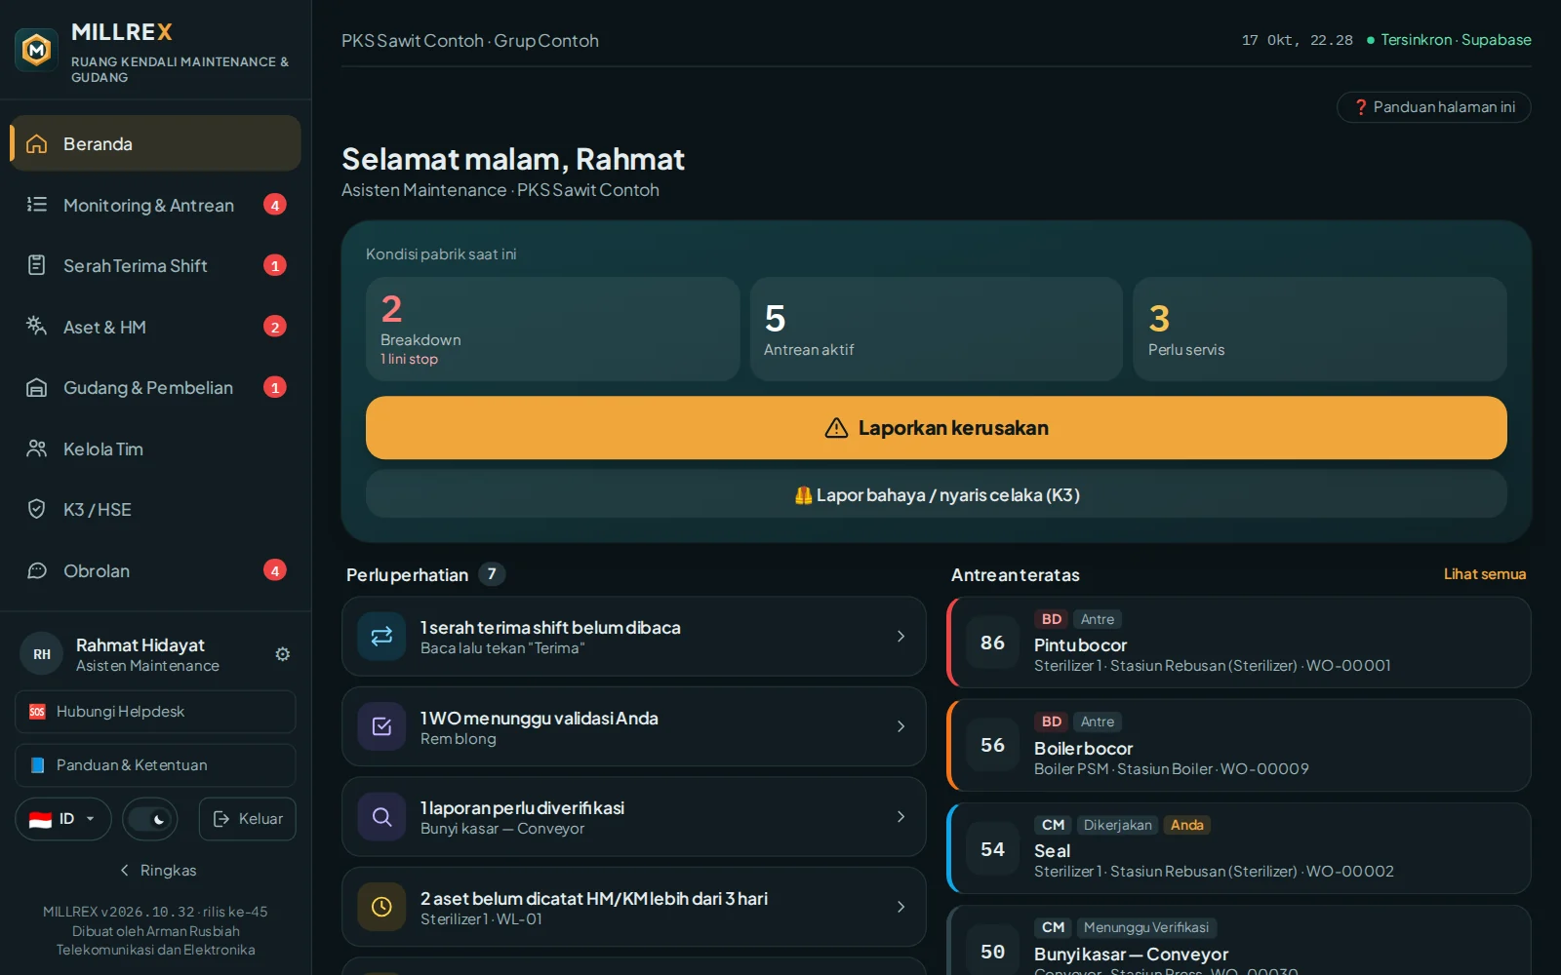The width and height of the screenshot is (1561, 975).
Task: Click the shield icon beside K3 / HSE
Action: click(37, 509)
